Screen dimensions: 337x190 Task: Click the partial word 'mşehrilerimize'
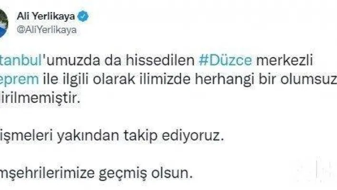point(47,173)
